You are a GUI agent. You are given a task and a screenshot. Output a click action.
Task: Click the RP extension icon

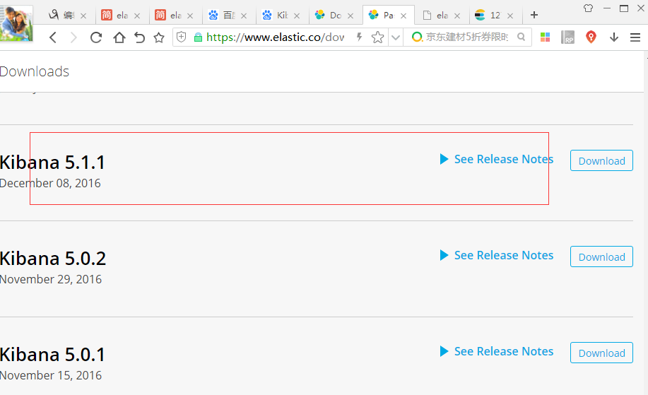point(568,37)
